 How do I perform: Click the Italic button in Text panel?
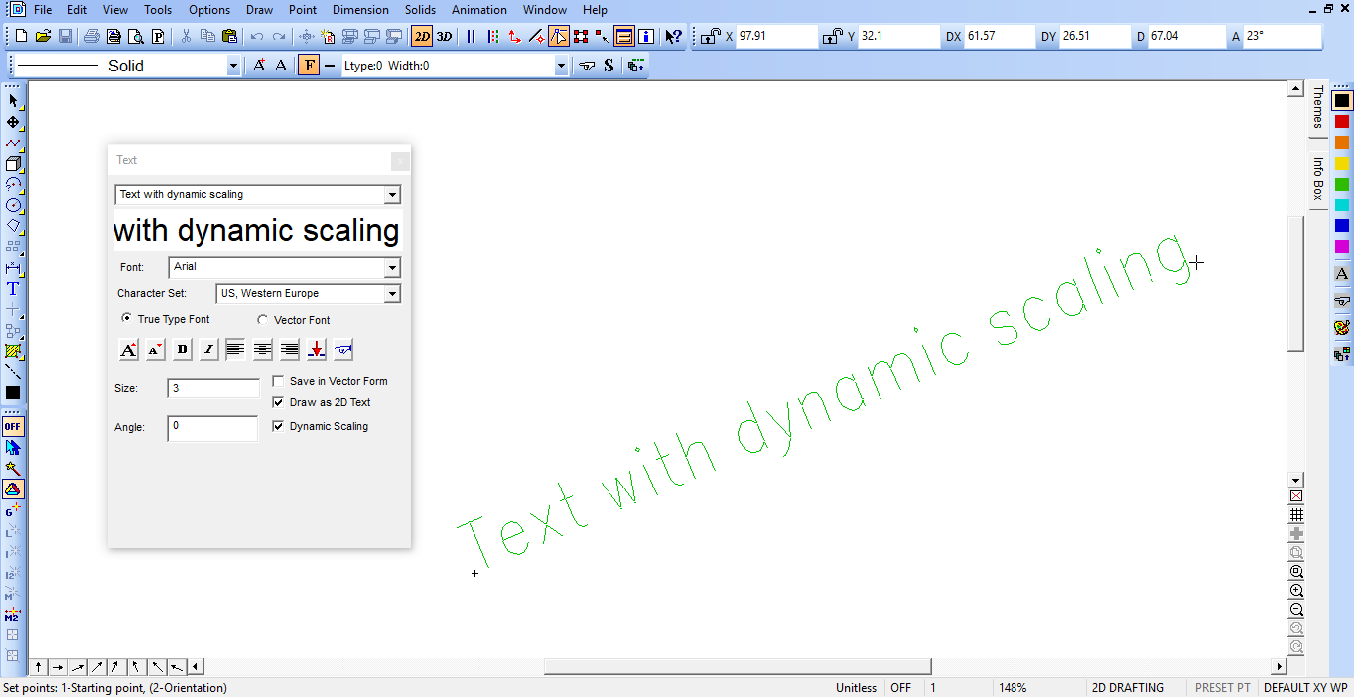click(208, 349)
